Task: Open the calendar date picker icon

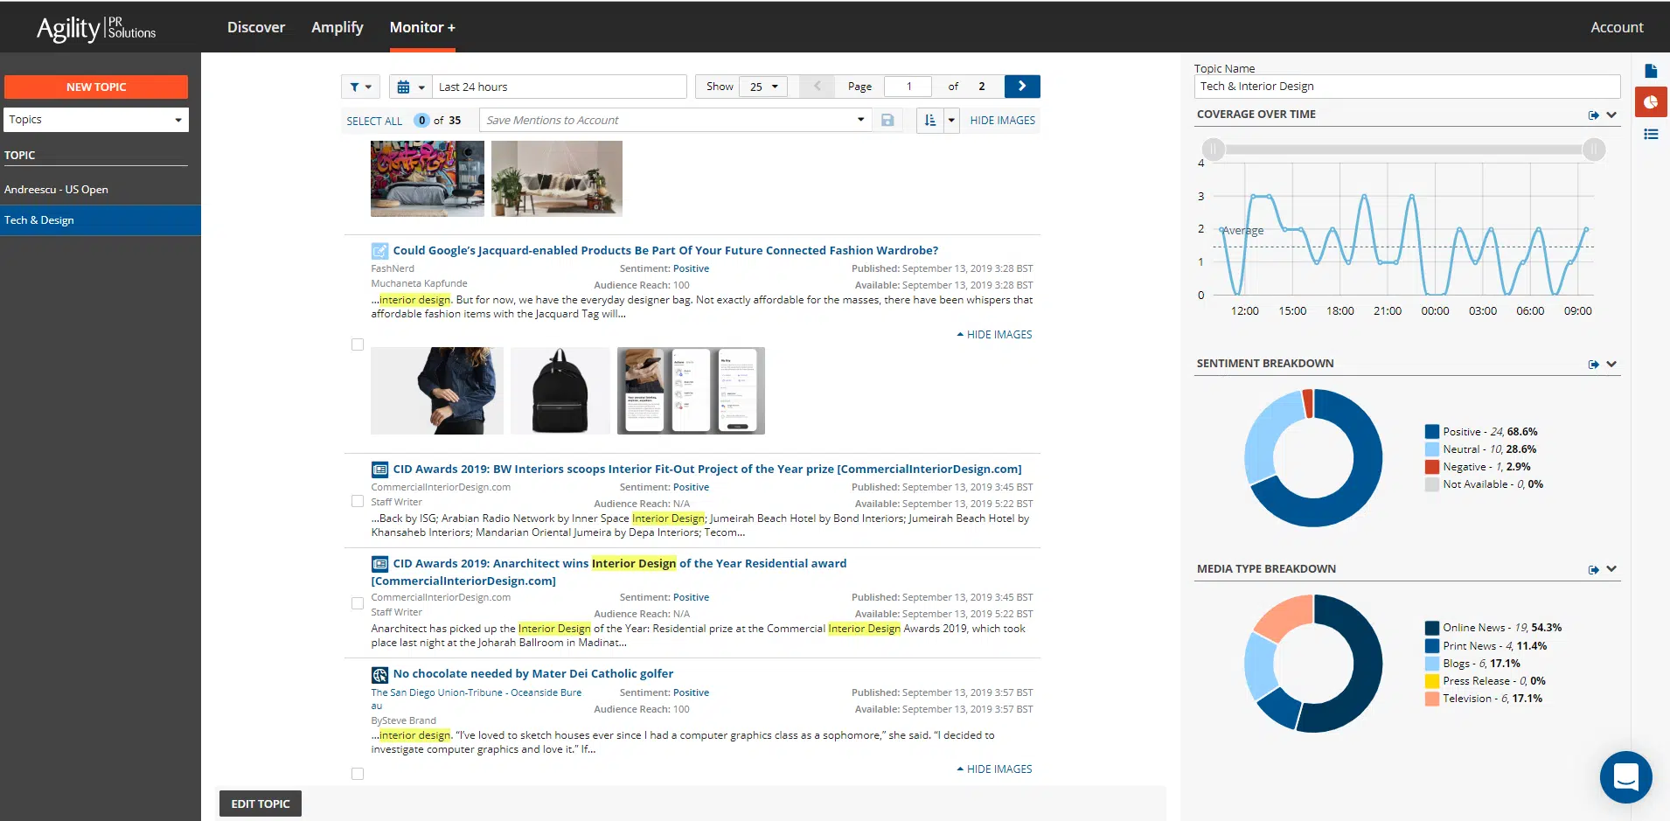Action: click(403, 87)
